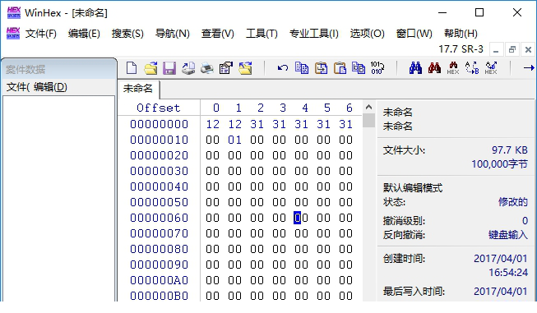Click the 键盘输入 reverse undo value
The height and width of the screenshot is (313, 537).
coord(508,235)
